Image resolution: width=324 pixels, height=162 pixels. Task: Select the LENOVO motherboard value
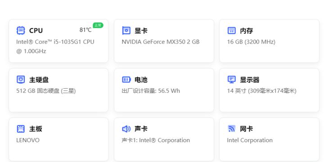click(x=28, y=140)
